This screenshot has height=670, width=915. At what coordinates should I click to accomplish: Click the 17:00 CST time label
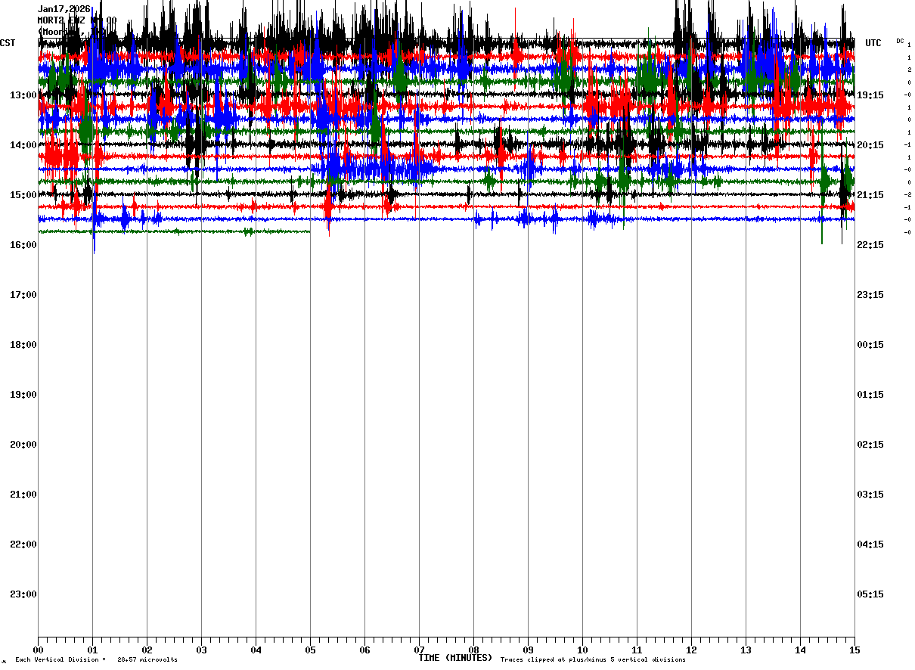[23, 295]
